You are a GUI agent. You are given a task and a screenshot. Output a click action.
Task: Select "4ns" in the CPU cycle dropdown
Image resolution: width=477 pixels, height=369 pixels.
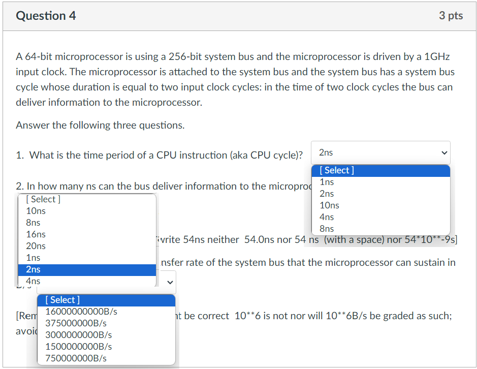point(327,217)
